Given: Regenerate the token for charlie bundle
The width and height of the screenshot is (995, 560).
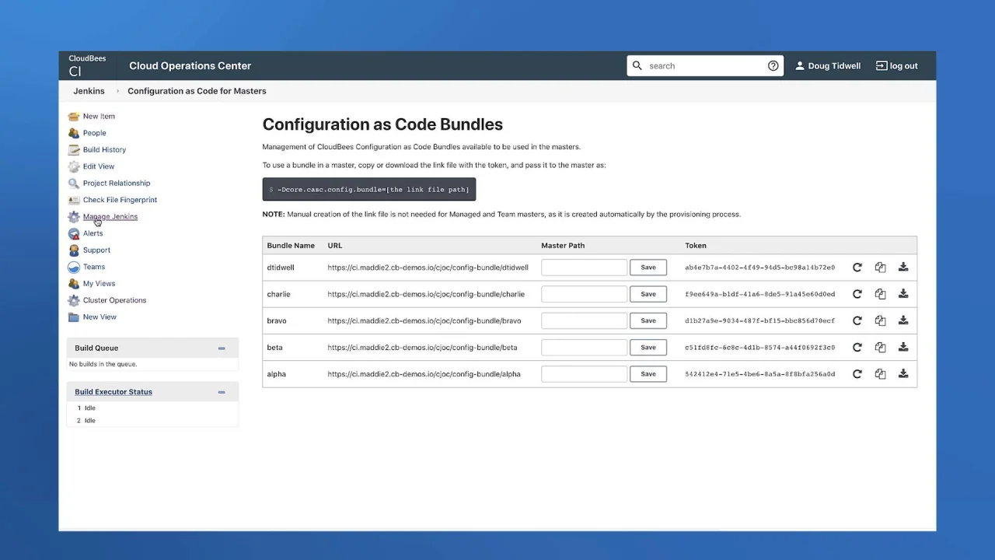Looking at the screenshot, I should 857,294.
